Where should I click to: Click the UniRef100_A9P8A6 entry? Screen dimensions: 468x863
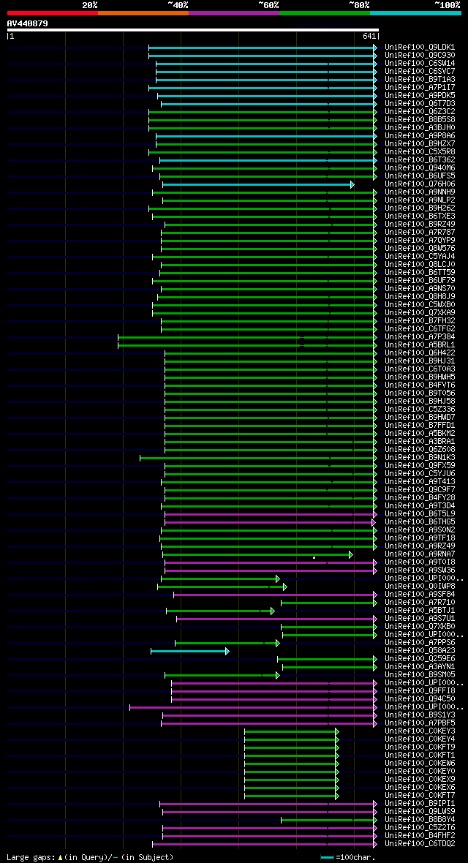420,136
